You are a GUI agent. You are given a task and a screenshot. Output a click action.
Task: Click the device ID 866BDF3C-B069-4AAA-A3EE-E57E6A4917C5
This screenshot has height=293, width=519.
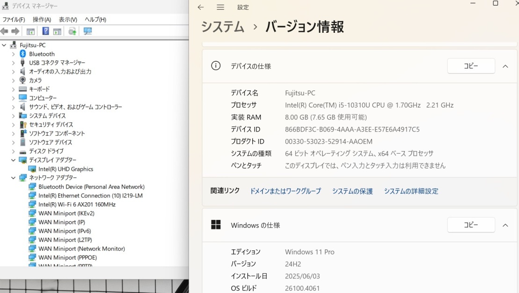point(352,130)
